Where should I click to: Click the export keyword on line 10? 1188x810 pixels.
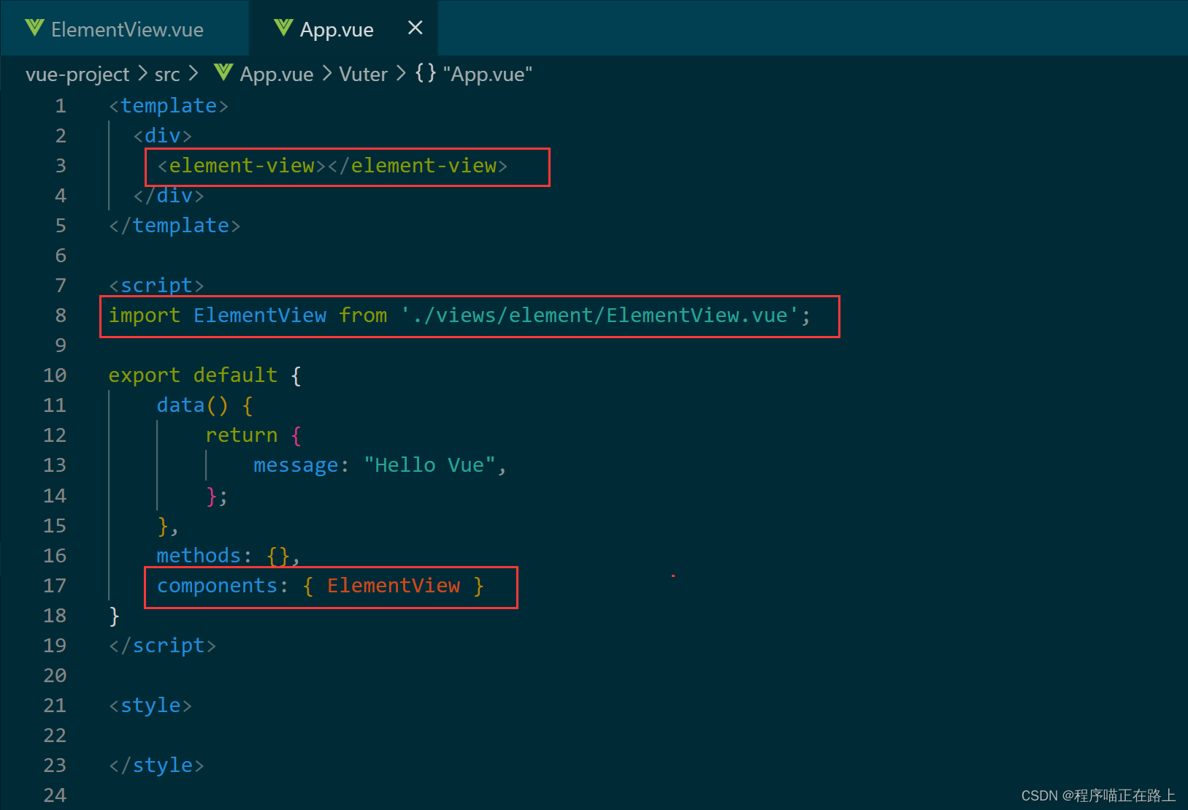(145, 375)
